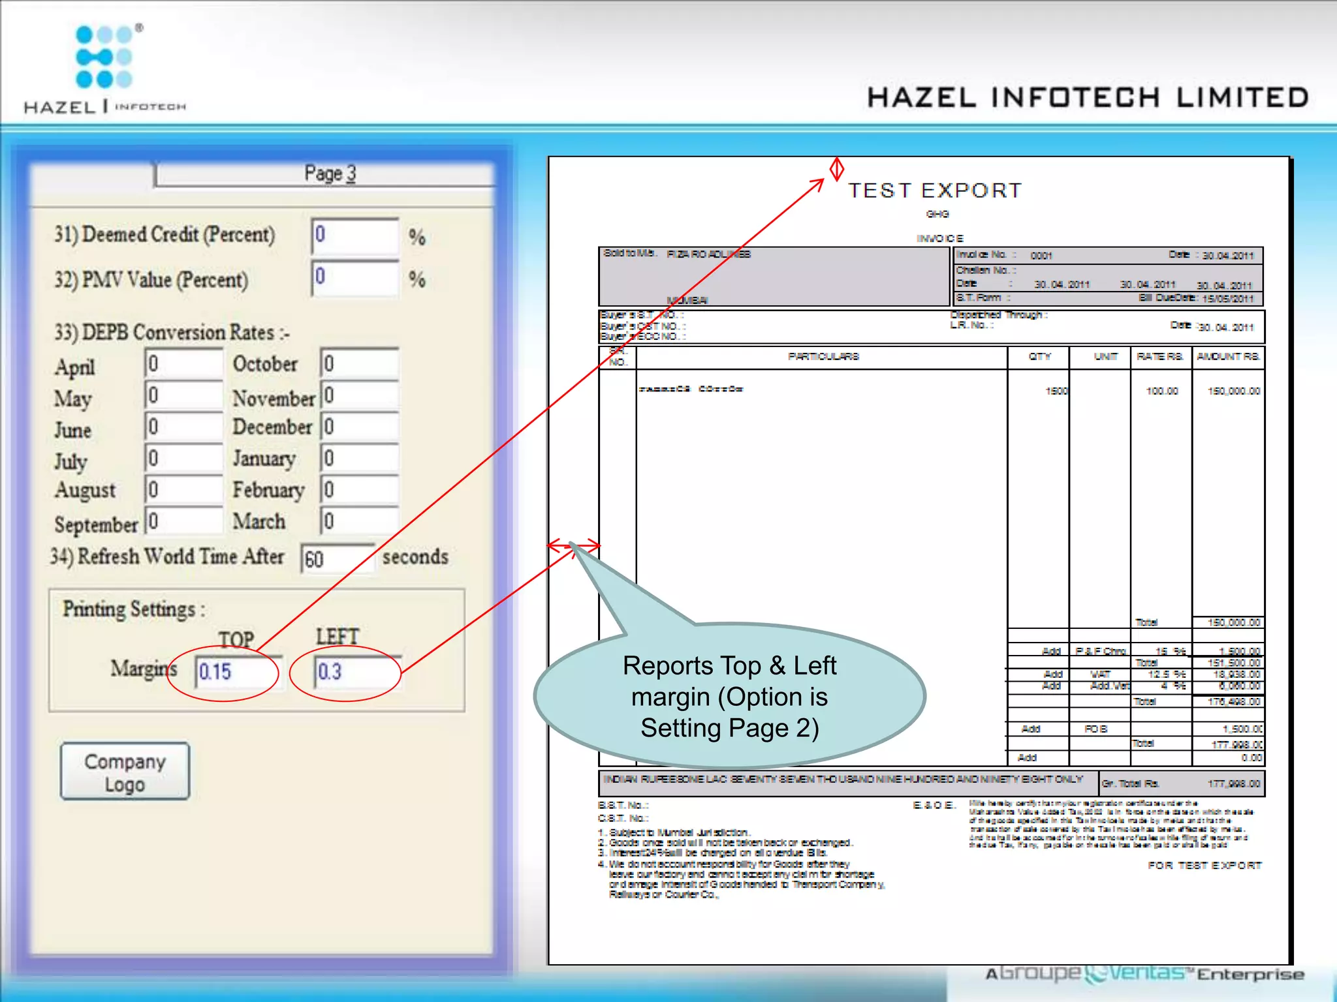Image resolution: width=1337 pixels, height=1002 pixels.
Task: Click the Refresh World Time seconds field
Action: pos(338,559)
